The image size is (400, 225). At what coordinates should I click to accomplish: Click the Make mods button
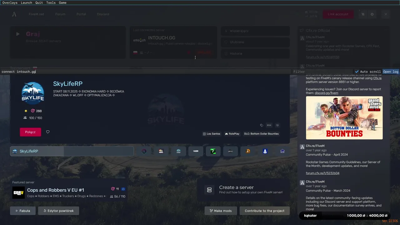221,211
